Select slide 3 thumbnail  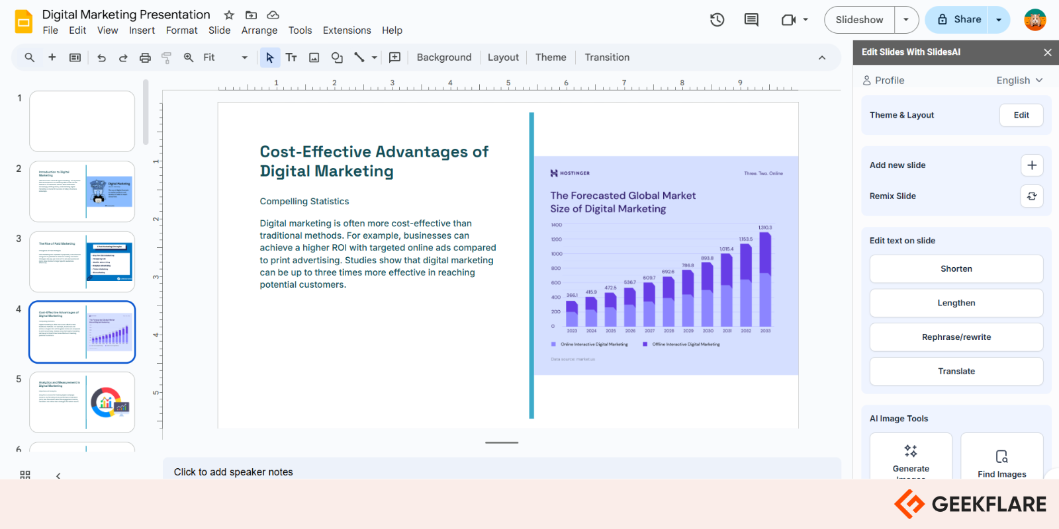[82, 262]
